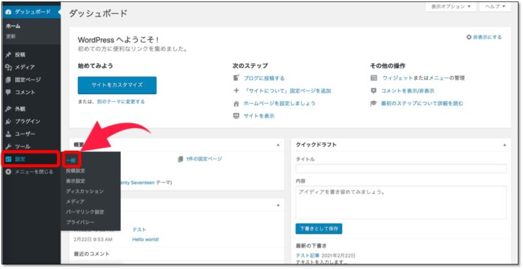The image size is (523, 269).
Task: Click the house icon next to ホームページを設定しましょう
Action: [x=236, y=104]
